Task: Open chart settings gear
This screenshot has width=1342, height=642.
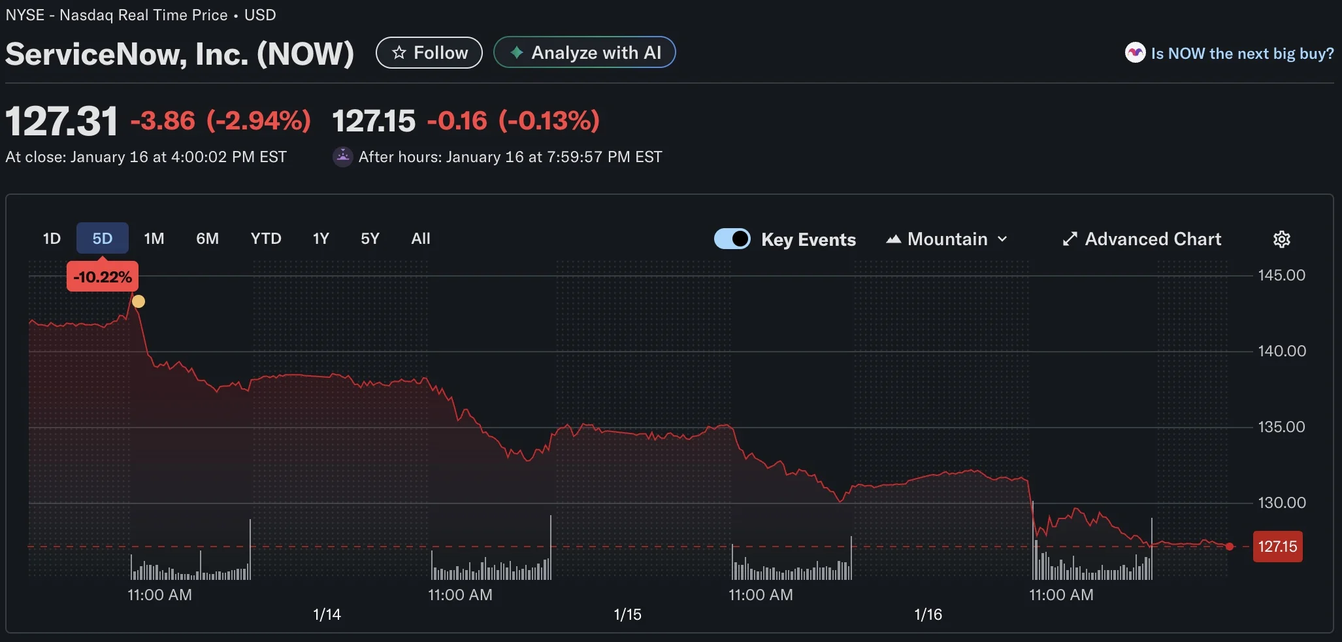Action: [1281, 239]
